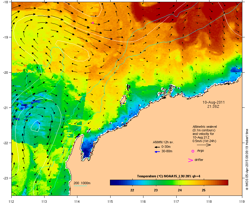
Task: Click the date label 10-Aug-2011
Action: click(x=214, y=102)
